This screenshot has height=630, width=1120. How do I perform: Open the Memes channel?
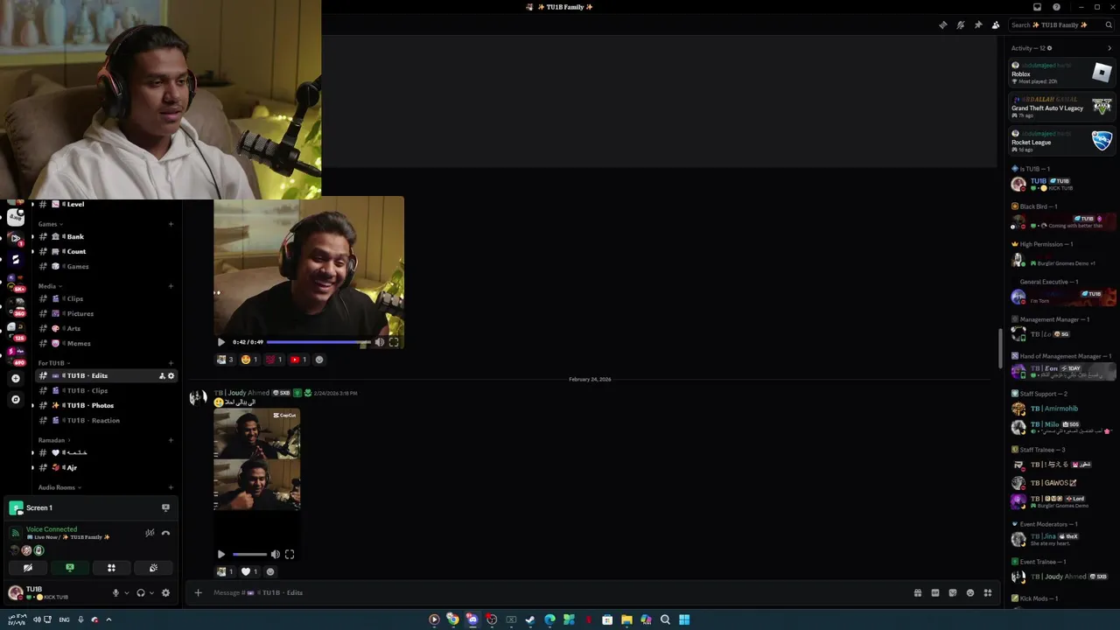click(105, 343)
